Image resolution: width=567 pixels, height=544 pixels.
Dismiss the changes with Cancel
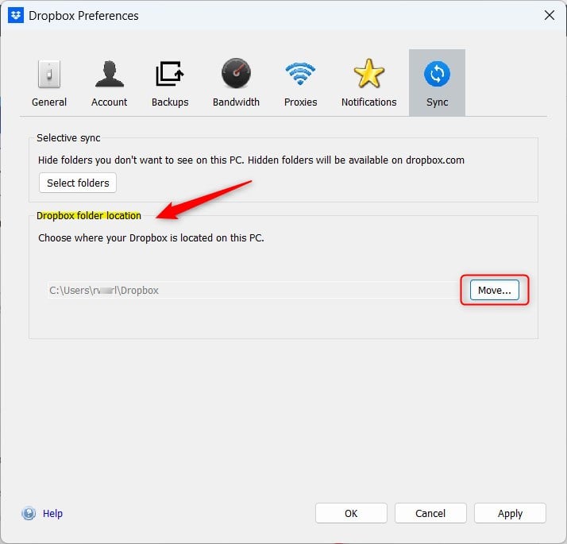tap(430, 513)
